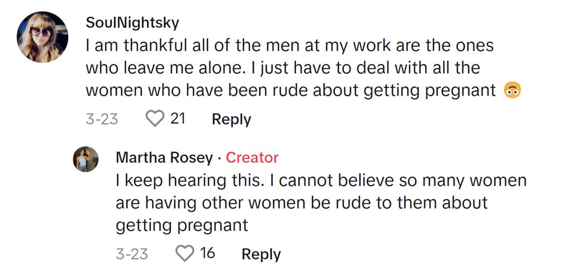Reply to Martha Rosey's comment
Screen dimensions: 585x272
261,254
